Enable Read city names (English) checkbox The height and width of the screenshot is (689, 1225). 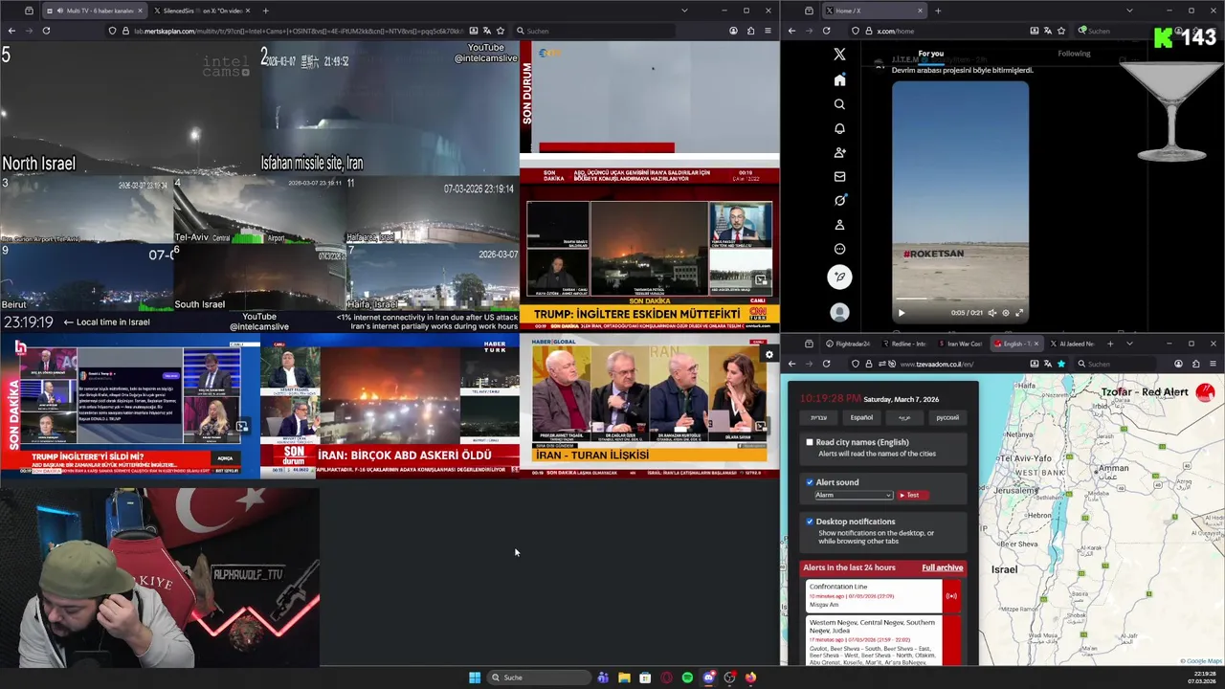pos(810,442)
